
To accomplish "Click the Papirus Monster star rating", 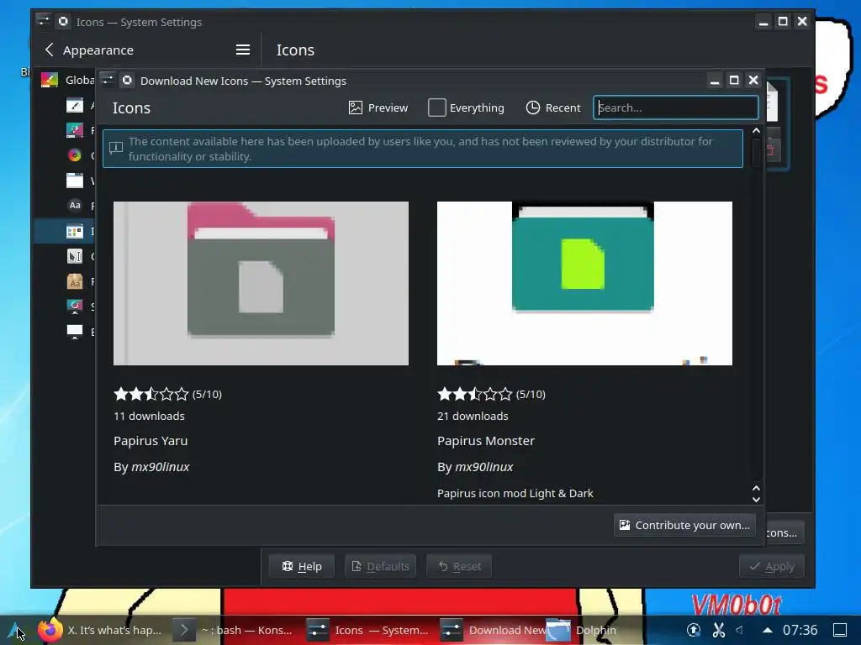I will coord(474,394).
